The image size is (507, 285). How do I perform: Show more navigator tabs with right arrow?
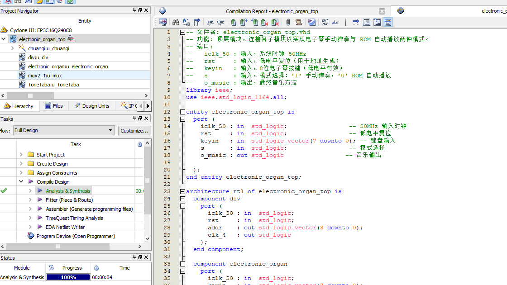pos(148,106)
